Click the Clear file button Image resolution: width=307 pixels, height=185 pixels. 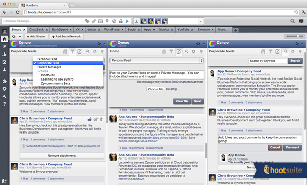click(182, 101)
